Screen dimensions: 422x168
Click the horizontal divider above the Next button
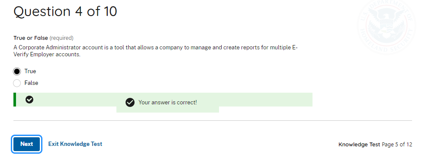[213, 121]
